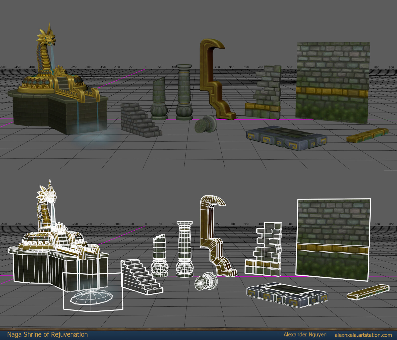Select the textured flat gold trim bar

pyautogui.click(x=367, y=135)
